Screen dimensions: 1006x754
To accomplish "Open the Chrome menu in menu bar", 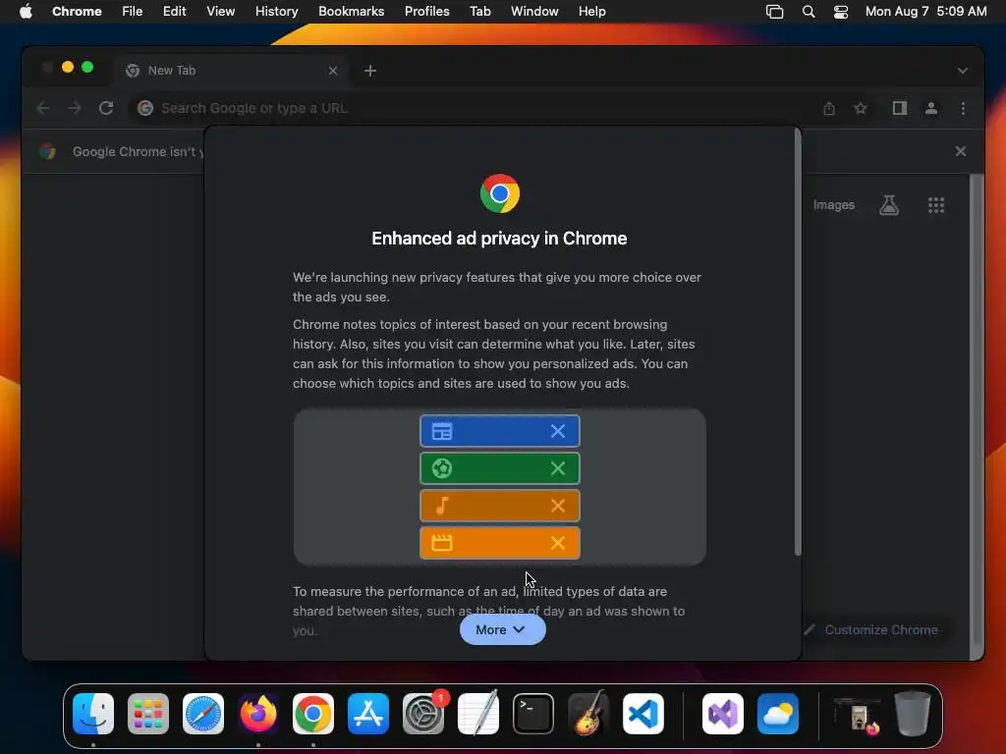I will pos(77,12).
